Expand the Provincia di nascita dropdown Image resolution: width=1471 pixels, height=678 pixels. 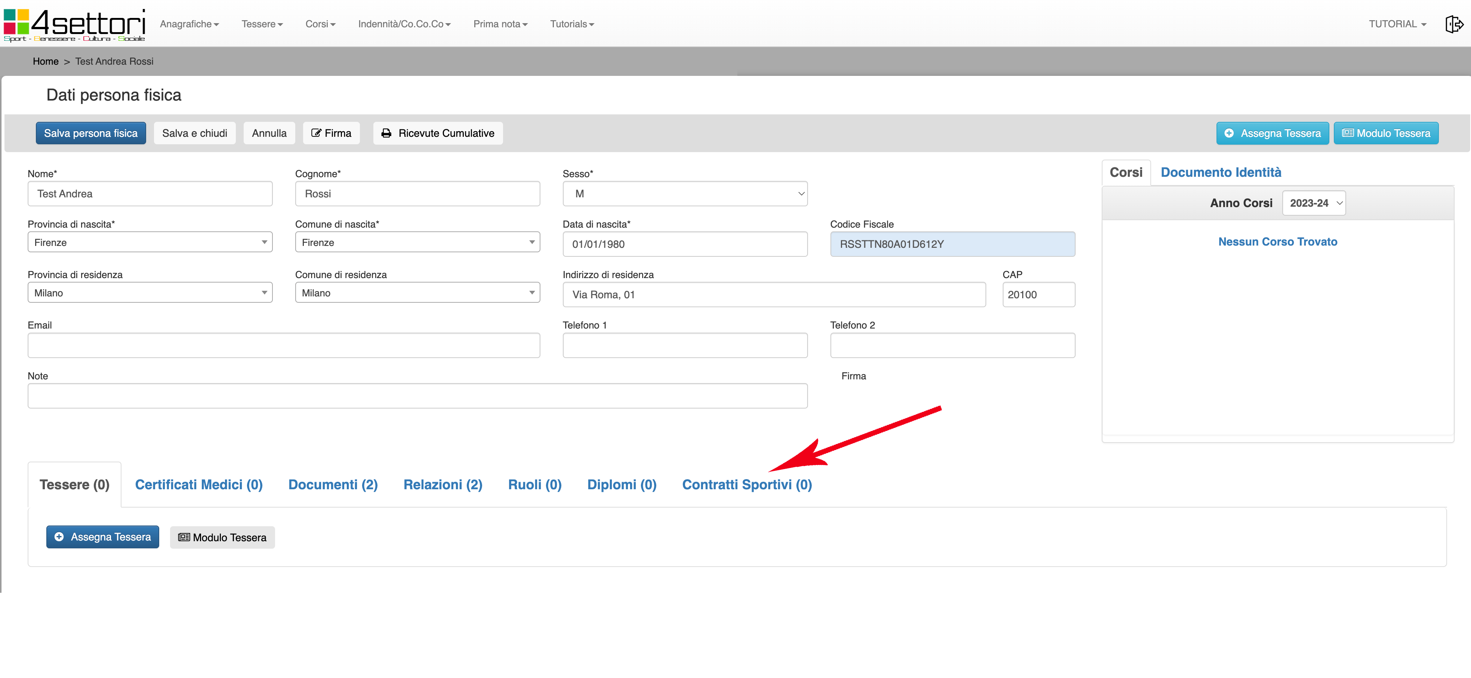coord(149,242)
